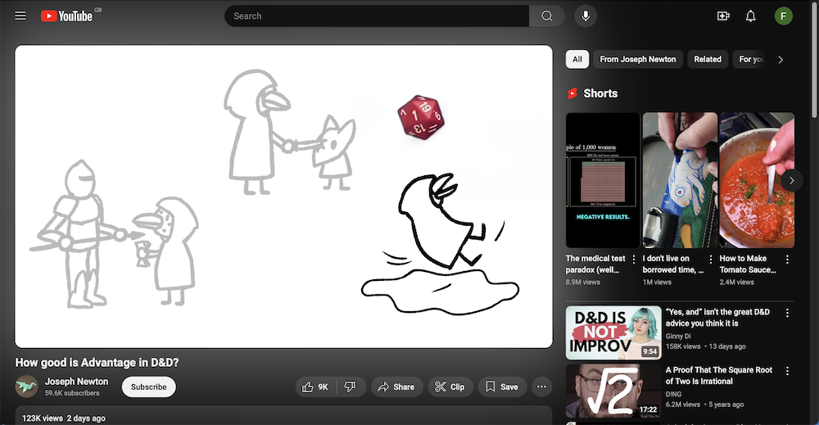Like the video with thumbs up

click(315, 387)
